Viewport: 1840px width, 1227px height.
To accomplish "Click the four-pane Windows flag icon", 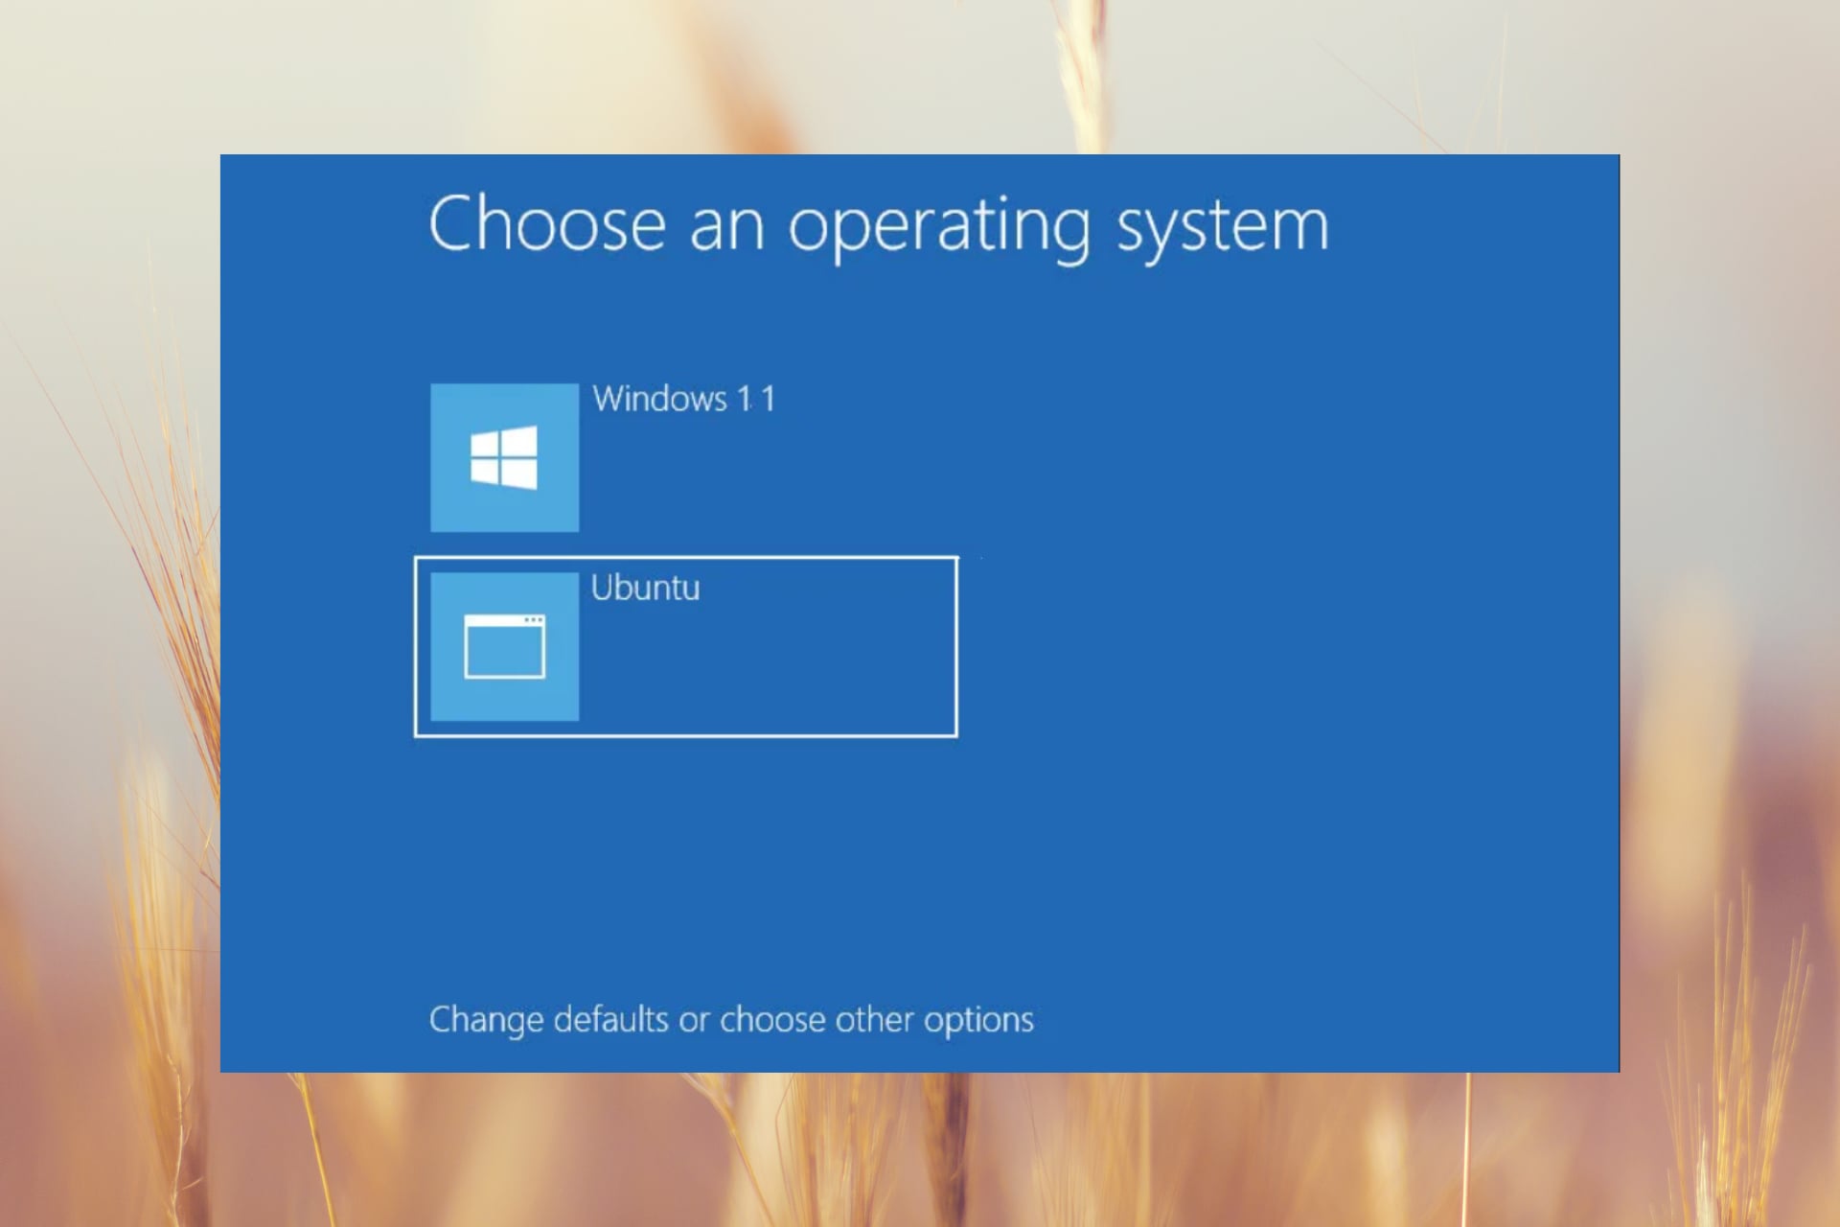I will pos(505,458).
